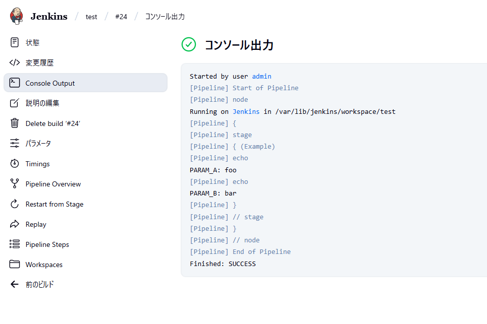
Task: Select build #24 in the breadcrumb
Action: click(121, 17)
